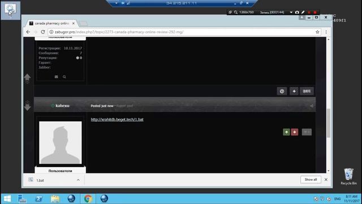Click the scrollbar up arrow
This screenshot has height=204, width=362.
pos(328,40)
